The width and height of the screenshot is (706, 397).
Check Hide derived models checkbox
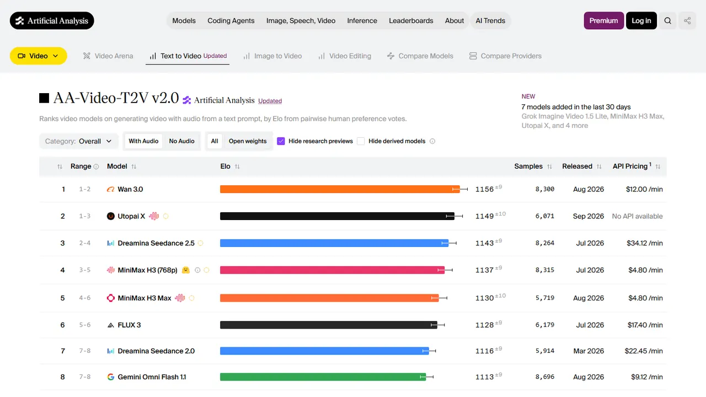[x=361, y=141]
